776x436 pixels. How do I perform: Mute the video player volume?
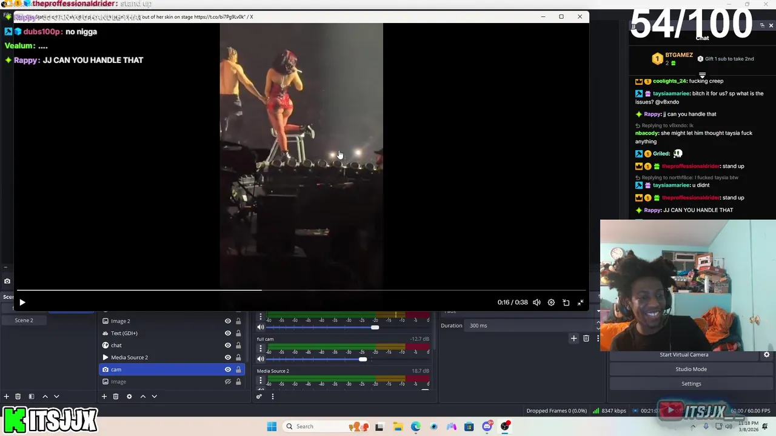click(537, 302)
